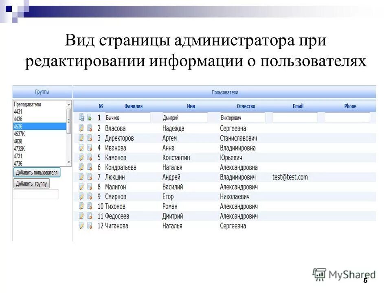Screen dimensions: 391x293
Task: Edit Каменев's user record
Action: point(81,157)
